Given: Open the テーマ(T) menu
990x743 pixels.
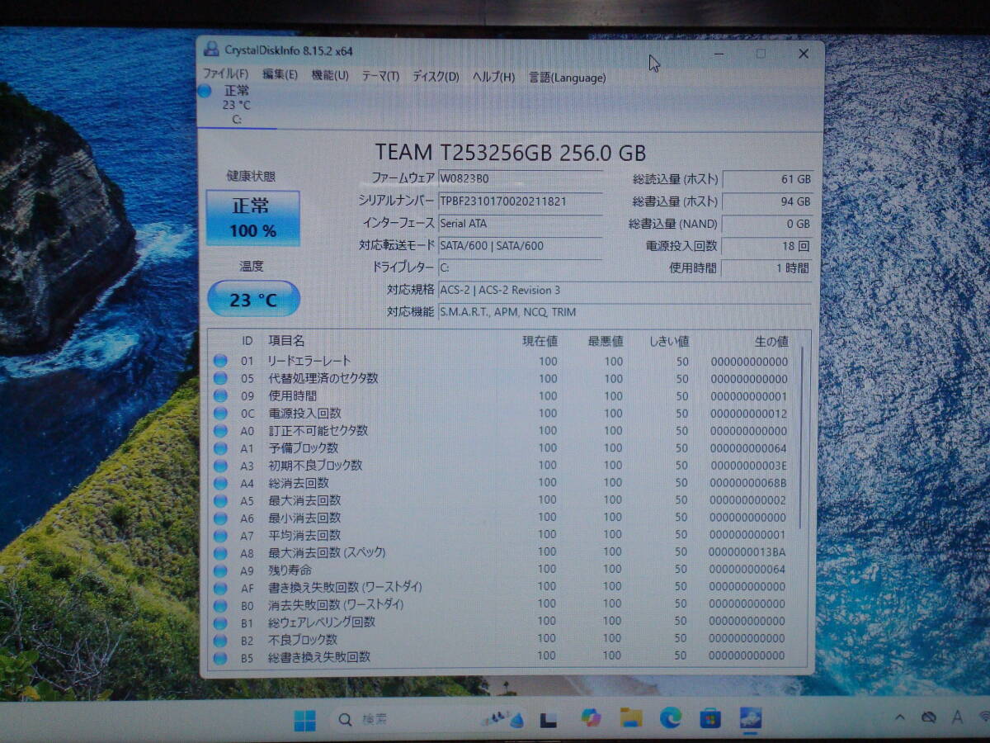Looking at the screenshot, I should 380,77.
